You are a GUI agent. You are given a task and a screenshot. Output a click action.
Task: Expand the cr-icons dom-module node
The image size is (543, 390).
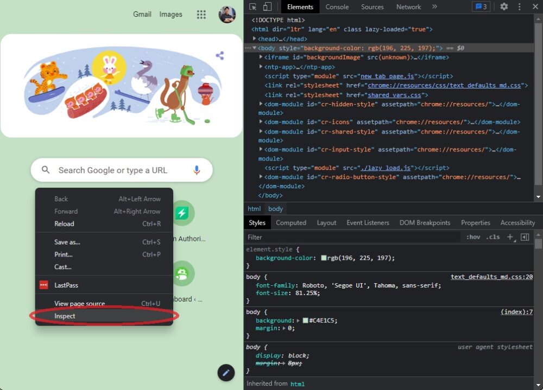[x=261, y=122]
